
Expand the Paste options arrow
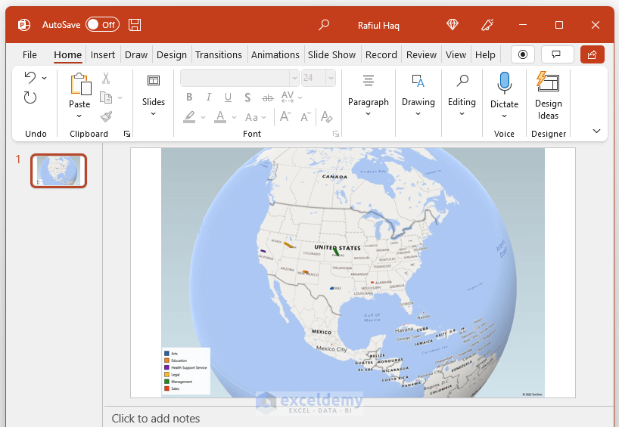point(79,116)
